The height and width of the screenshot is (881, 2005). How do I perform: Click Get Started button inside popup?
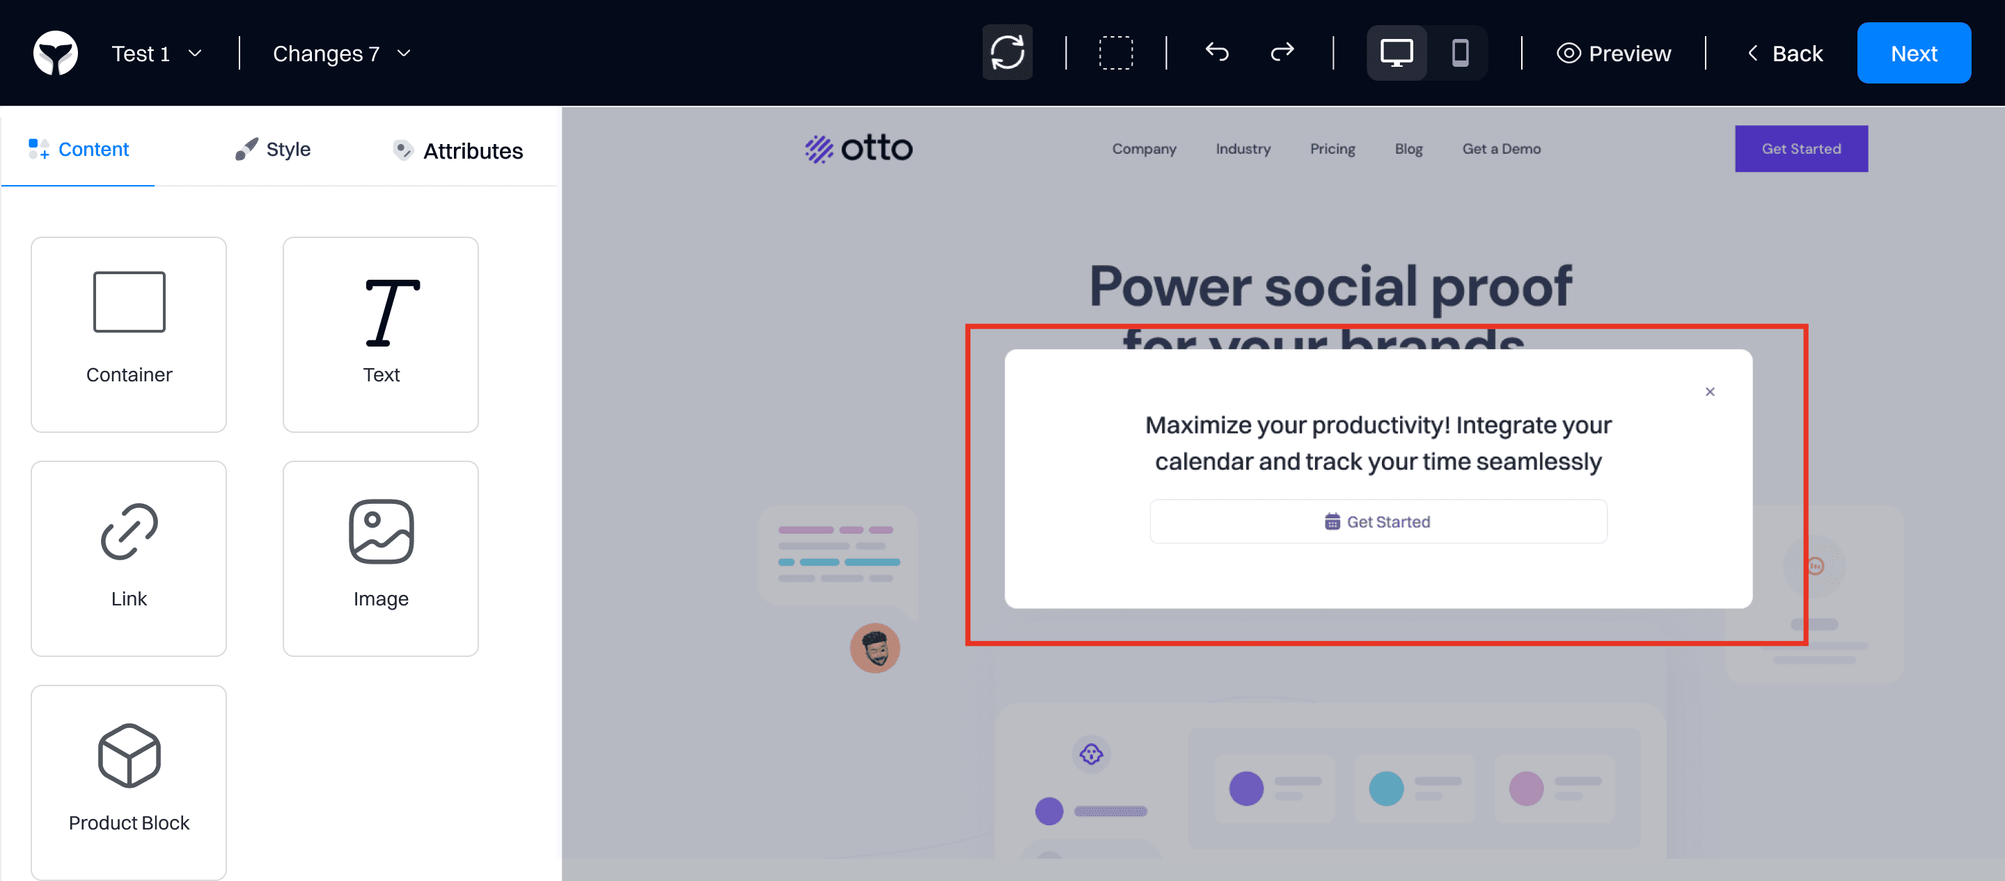tap(1378, 521)
